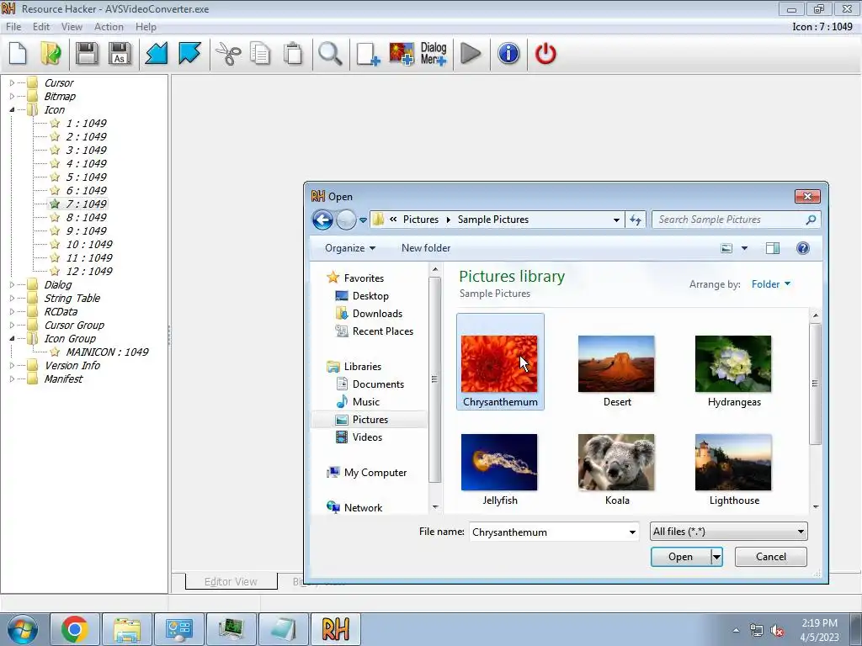The image size is (862, 646).
Task: Click the change view icon in dialog
Action: 726,248
